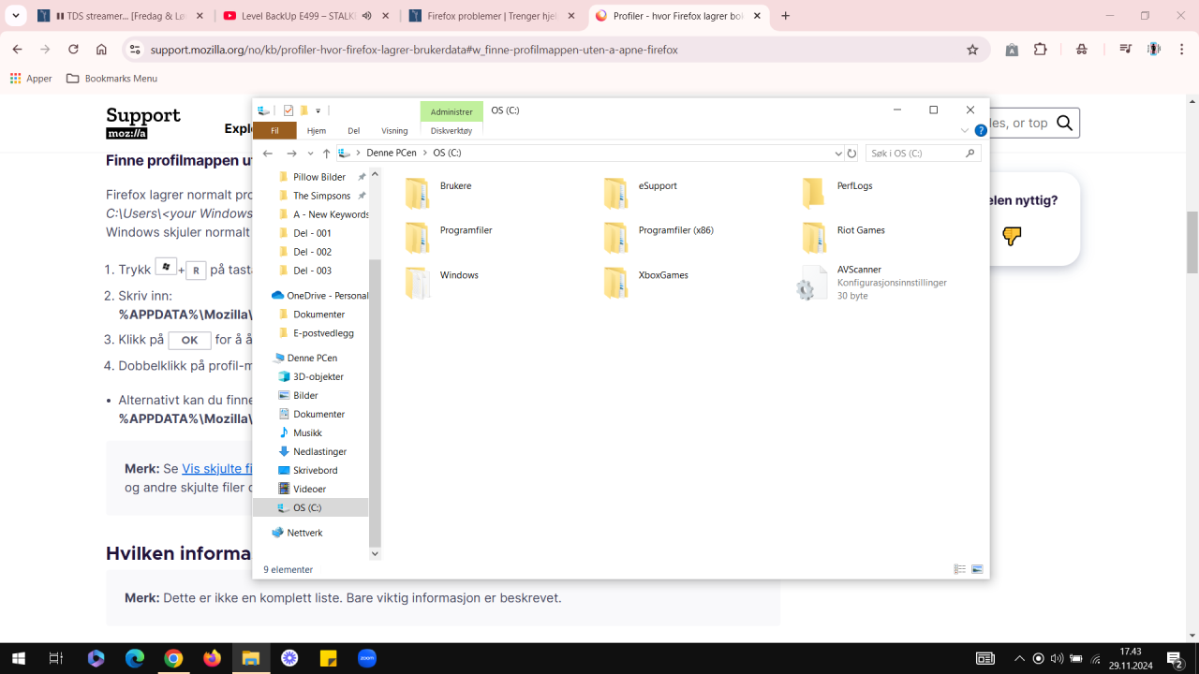
Task: Open recent locations dropdown arrow
Action: pyautogui.click(x=310, y=154)
